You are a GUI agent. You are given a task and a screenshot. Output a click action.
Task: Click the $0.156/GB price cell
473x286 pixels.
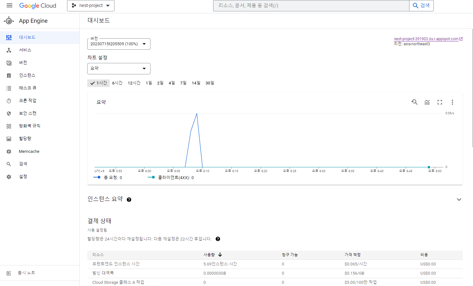click(x=354, y=273)
